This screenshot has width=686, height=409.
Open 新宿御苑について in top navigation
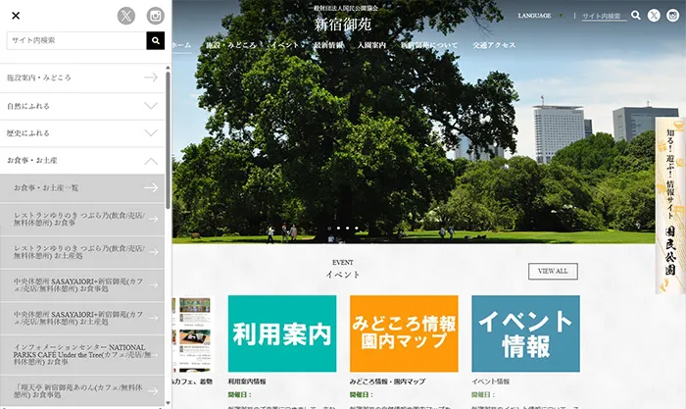429,45
